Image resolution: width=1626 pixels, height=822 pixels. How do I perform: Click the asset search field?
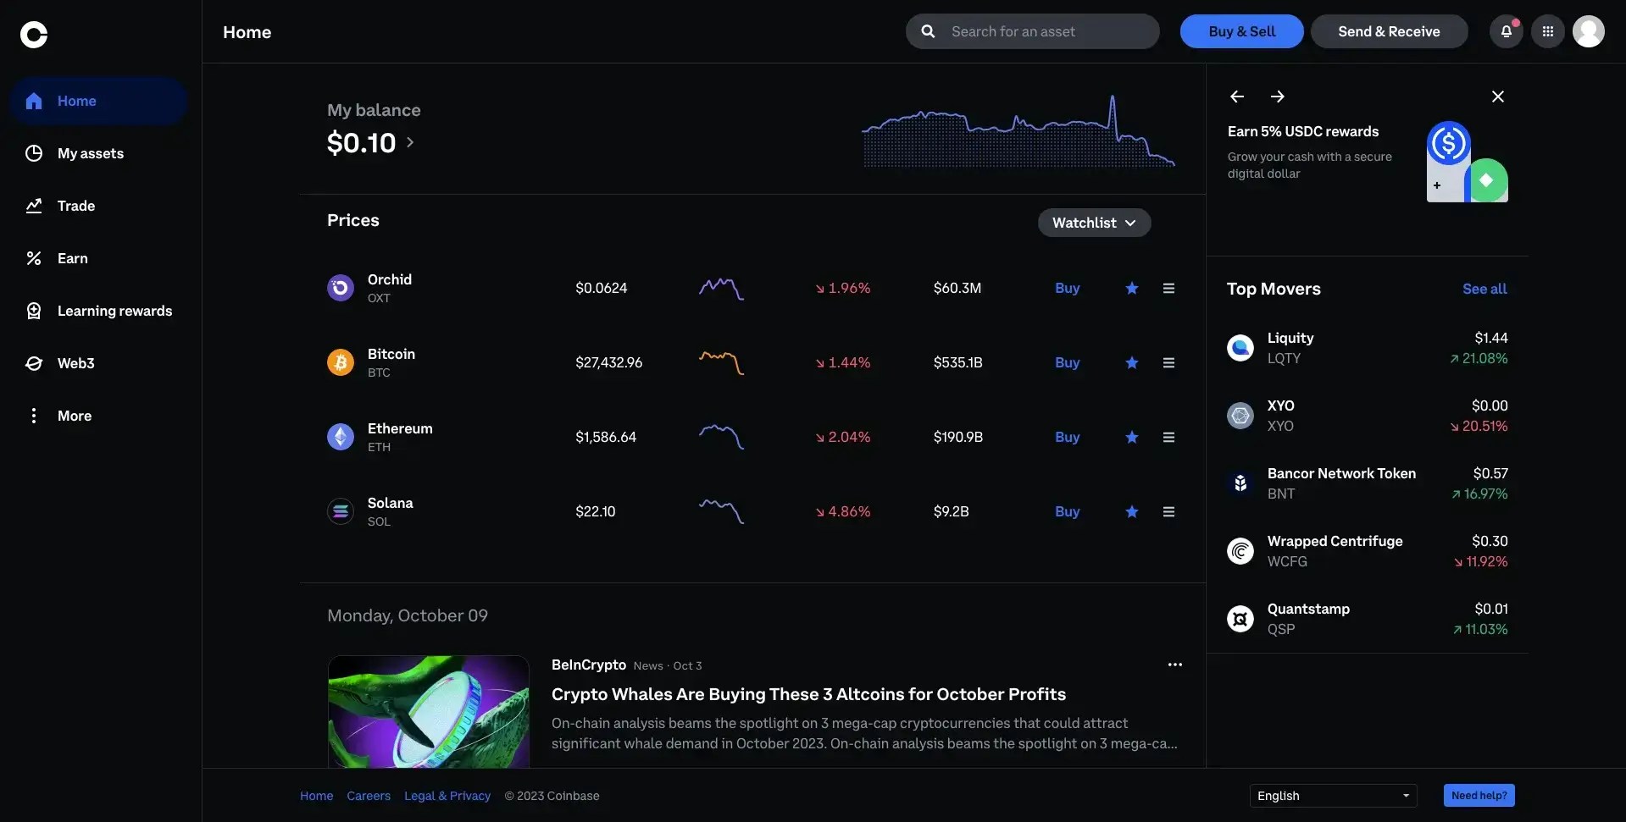[x=1032, y=30]
